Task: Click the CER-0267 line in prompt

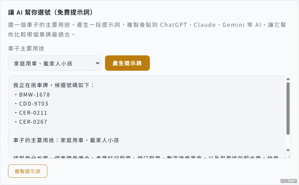Action: tap(31, 122)
